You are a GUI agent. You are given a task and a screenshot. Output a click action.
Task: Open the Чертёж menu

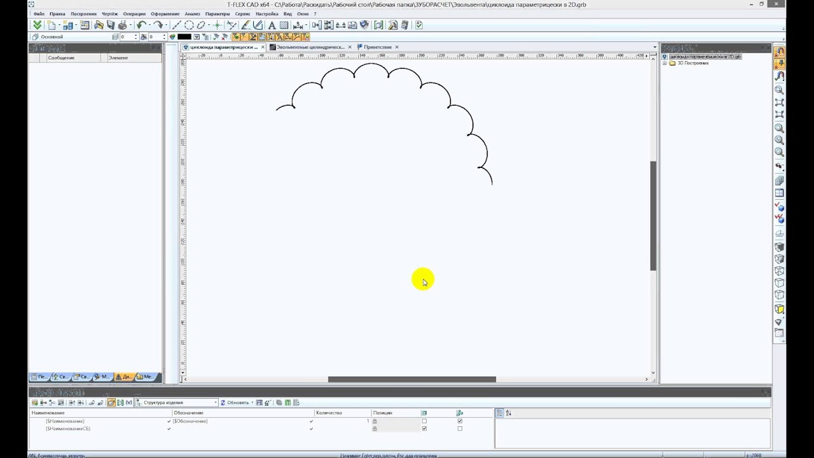coord(109,13)
